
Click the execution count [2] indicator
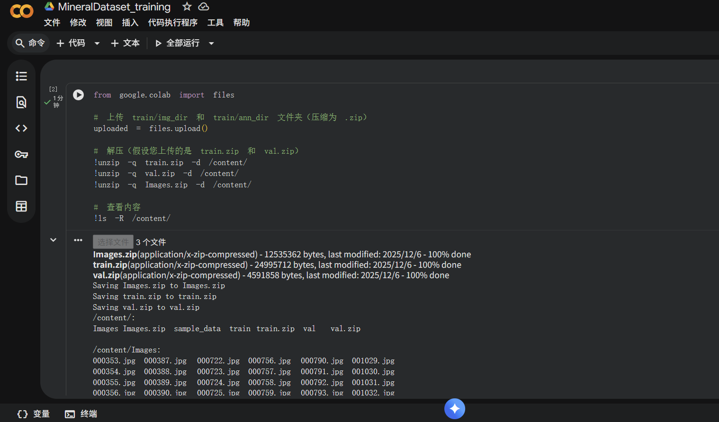click(54, 89)
